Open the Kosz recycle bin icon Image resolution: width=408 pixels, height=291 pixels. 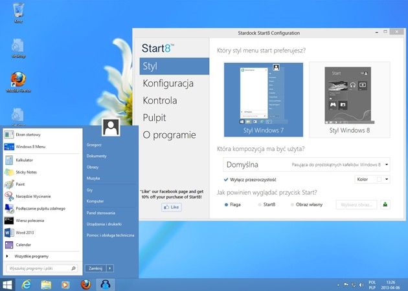click(18, 13)
